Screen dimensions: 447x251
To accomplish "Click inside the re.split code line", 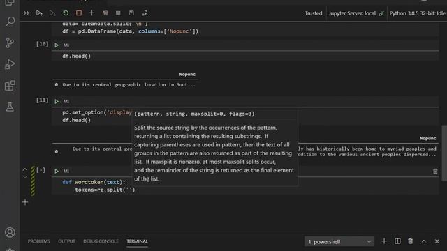I will tap(105, 190).
